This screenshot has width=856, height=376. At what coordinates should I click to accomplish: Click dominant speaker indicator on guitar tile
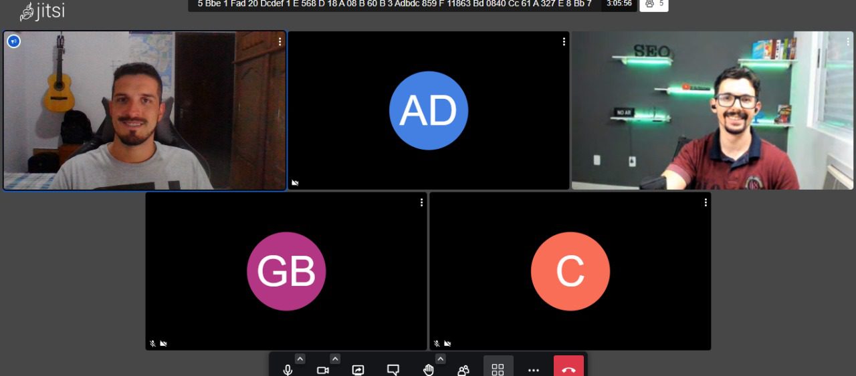13,41
